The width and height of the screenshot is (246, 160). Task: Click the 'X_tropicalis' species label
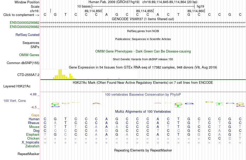point(31,142)
